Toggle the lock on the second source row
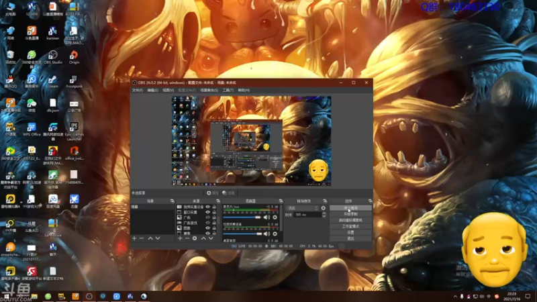The width and height of the screenshot is (537, 302). point(214,212)
